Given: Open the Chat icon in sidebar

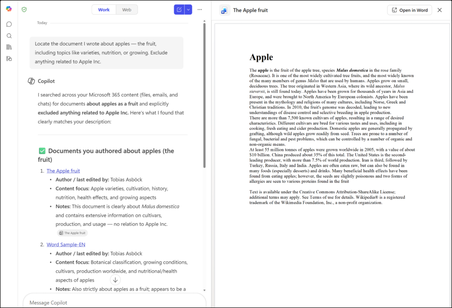Looking at the screenshot, I should click(9, 24).
